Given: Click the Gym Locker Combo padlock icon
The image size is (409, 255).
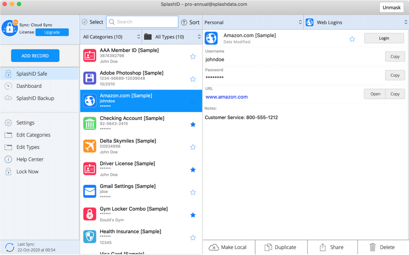Looking at the screenshot, I should tap(90, 214).
